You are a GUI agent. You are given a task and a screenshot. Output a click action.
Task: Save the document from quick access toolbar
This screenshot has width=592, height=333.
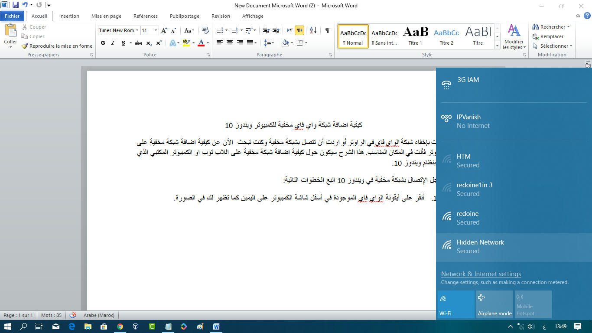point(16,5)
